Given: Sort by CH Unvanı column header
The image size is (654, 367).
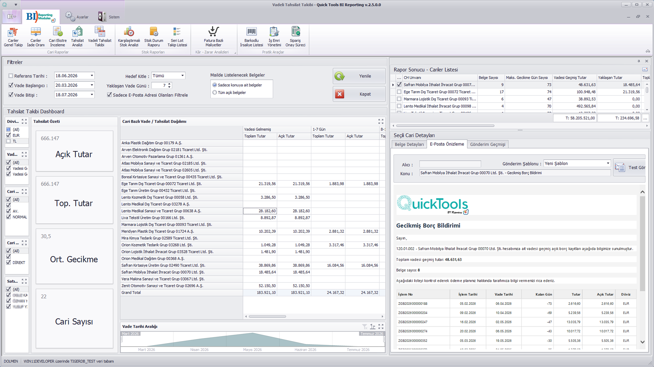Looking at the screenshot, I should coord(439,77).
